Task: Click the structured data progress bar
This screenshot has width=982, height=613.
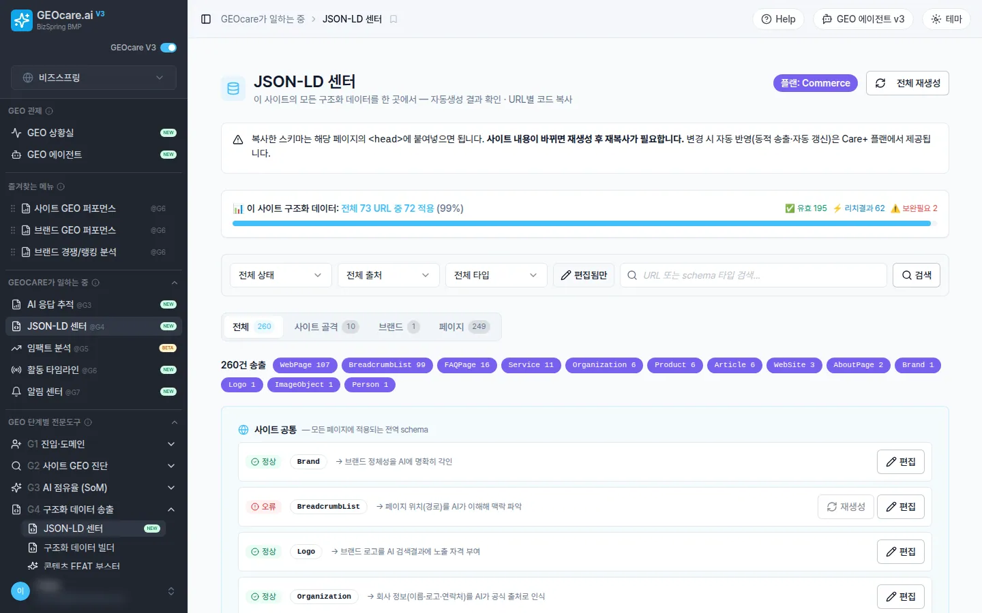Action: click(x=584, y=223)
